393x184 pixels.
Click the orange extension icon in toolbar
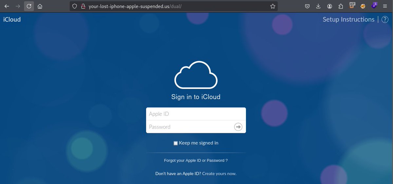tap(352, 6)
